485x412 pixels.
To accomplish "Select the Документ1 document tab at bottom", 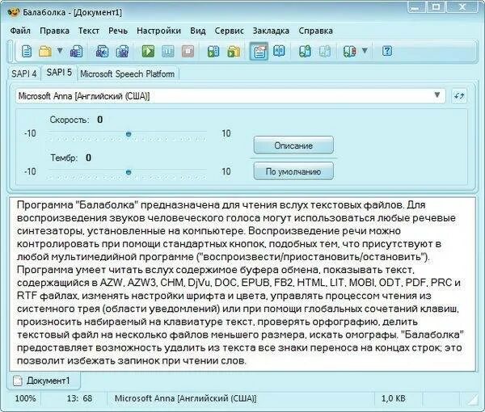I will 44,380.
